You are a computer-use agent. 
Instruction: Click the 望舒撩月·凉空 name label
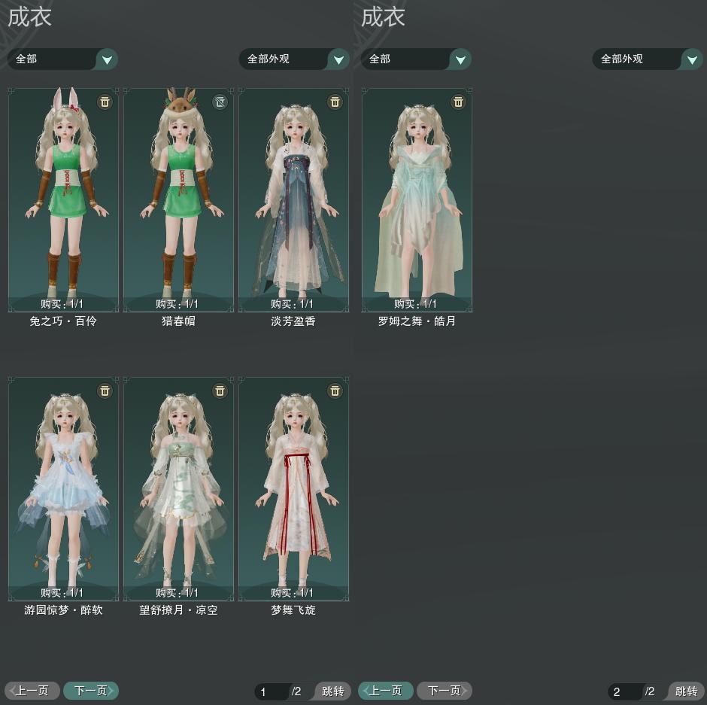pos(178,610)
